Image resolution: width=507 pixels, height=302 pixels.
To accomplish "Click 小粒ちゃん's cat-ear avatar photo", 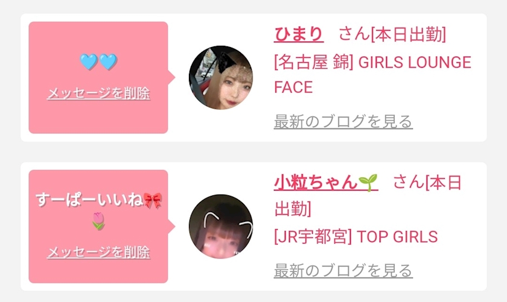I will [x=221, y=227].
